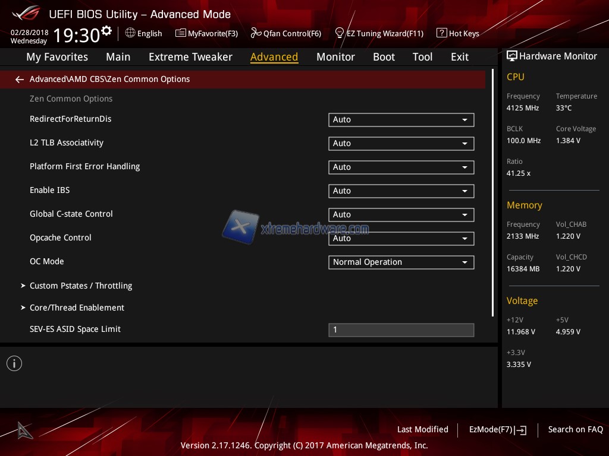Open Hot Keys help icon
609x456 pixels.
441,33
